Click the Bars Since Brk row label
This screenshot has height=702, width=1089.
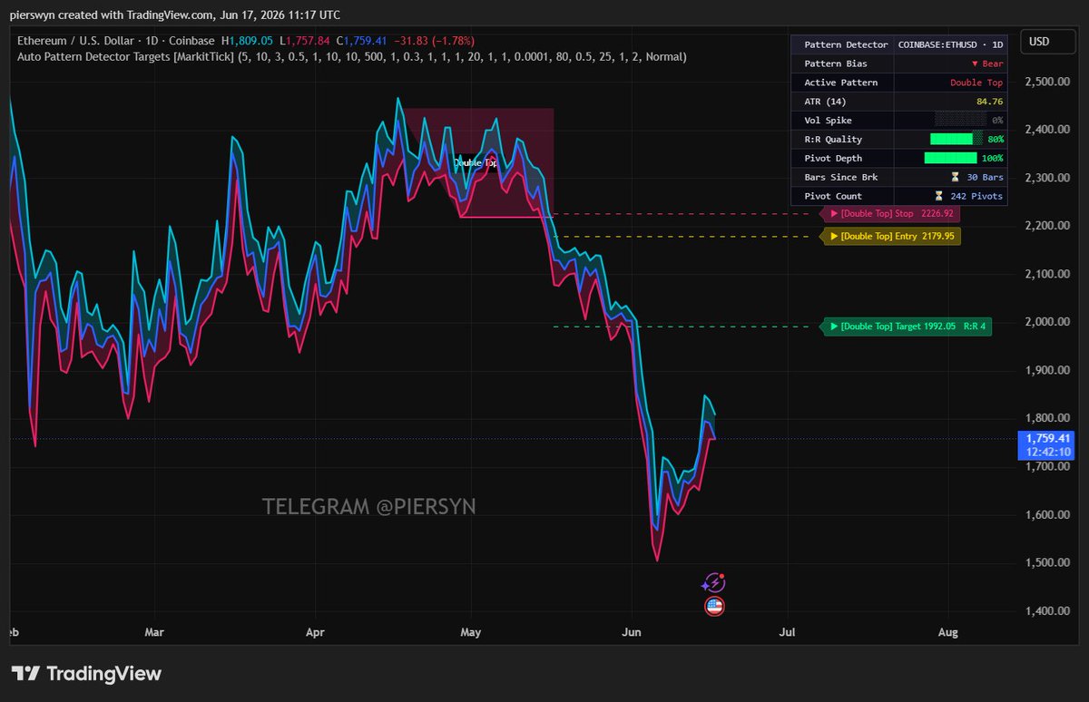[842, 177]
